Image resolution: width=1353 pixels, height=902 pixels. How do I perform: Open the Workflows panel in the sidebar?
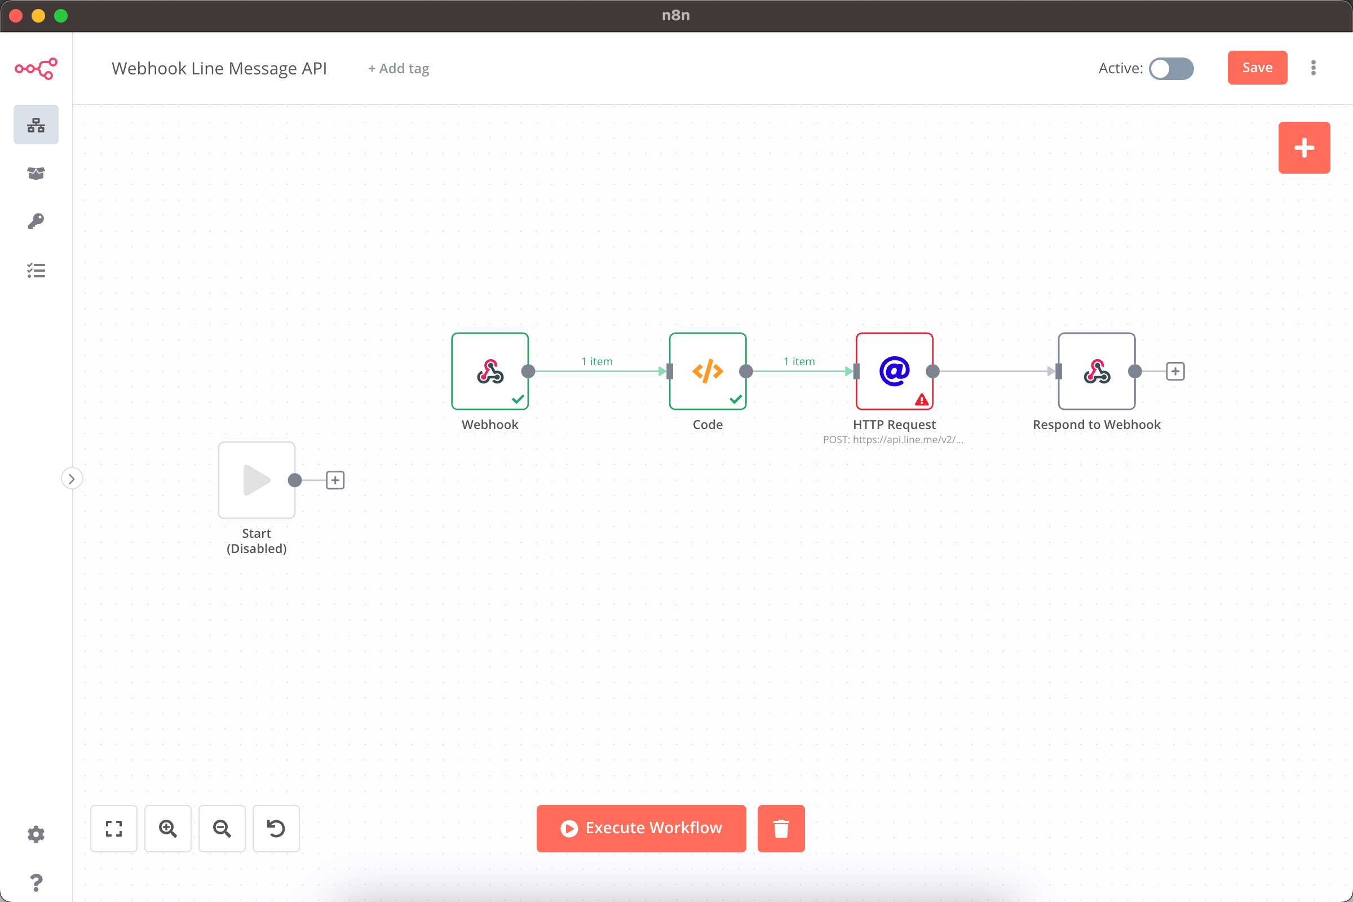click(x=36, y=124)
